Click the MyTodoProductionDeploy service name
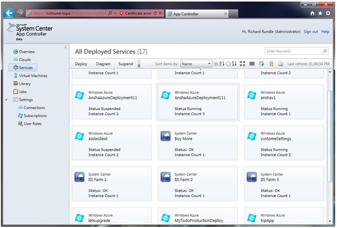The width and height of the screenshot is (337, 228). (x=199, y=220)
